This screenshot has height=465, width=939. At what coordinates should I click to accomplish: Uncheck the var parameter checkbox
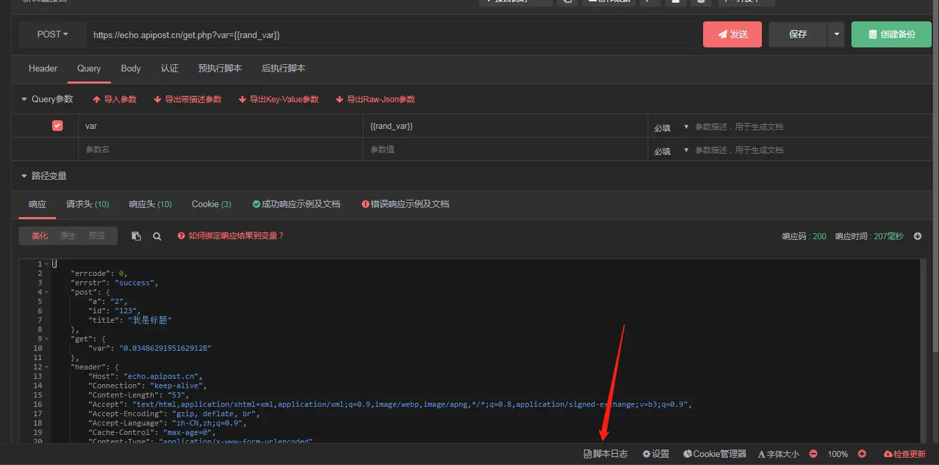coord(57,126)
